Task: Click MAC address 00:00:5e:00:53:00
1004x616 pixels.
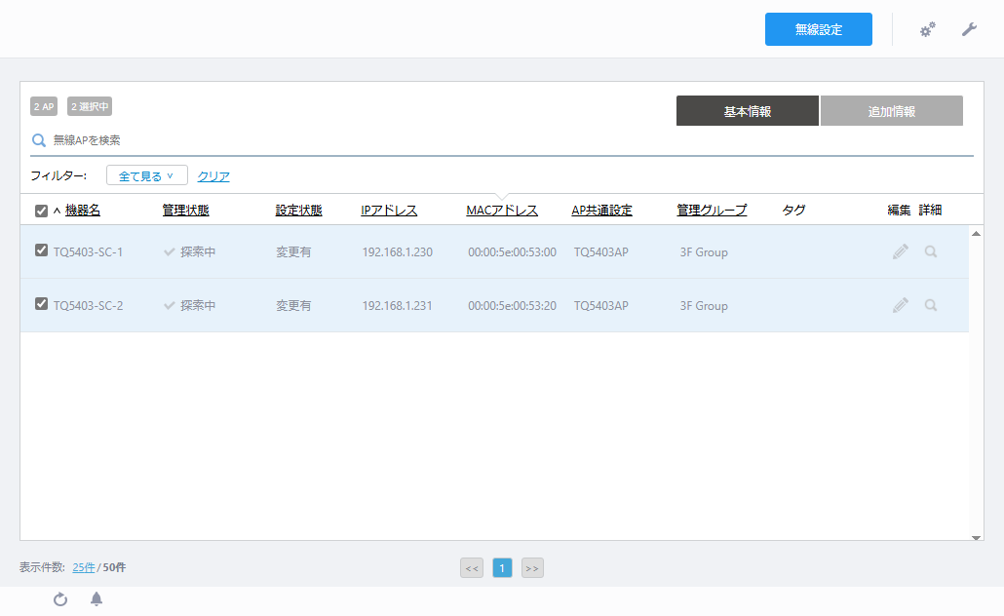Action: [513, 252]
